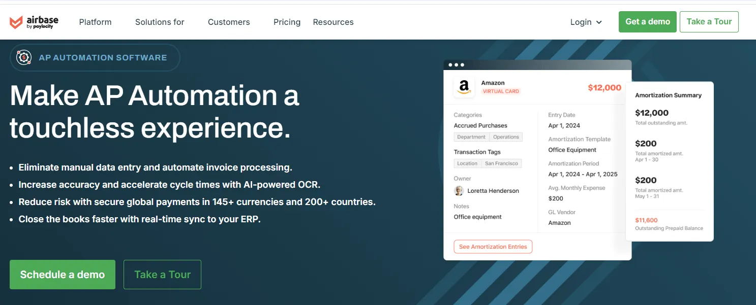Open the Platform menu
Viewport: 756px width, 305px height.
(x=96, y=22)
